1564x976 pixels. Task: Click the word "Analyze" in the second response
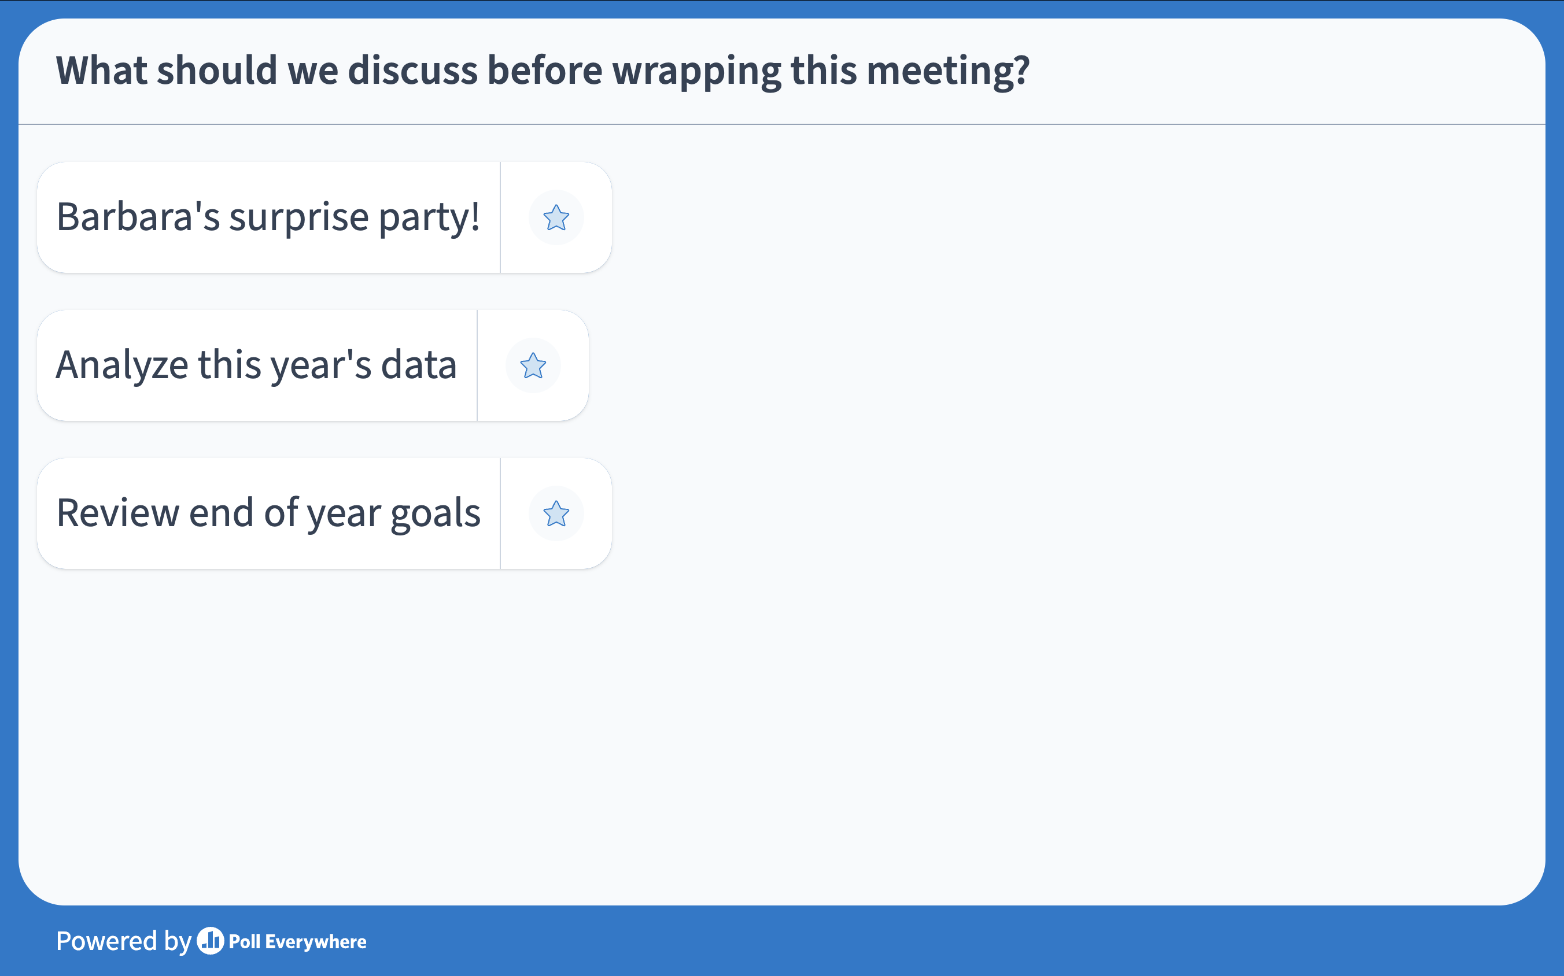122,365
